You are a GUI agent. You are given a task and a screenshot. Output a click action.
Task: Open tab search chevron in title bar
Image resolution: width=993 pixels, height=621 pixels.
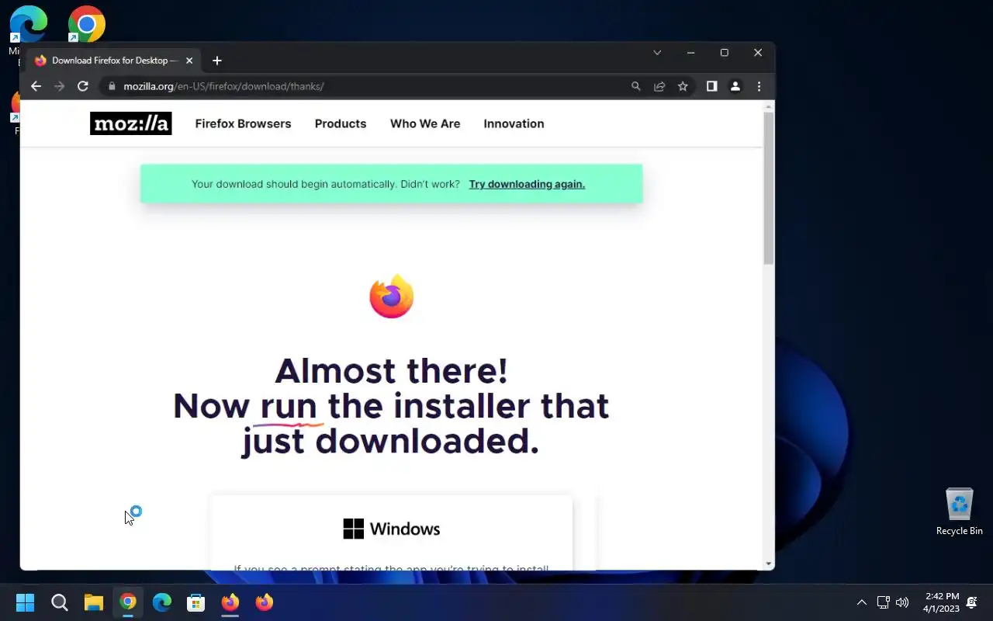(657, 53)
